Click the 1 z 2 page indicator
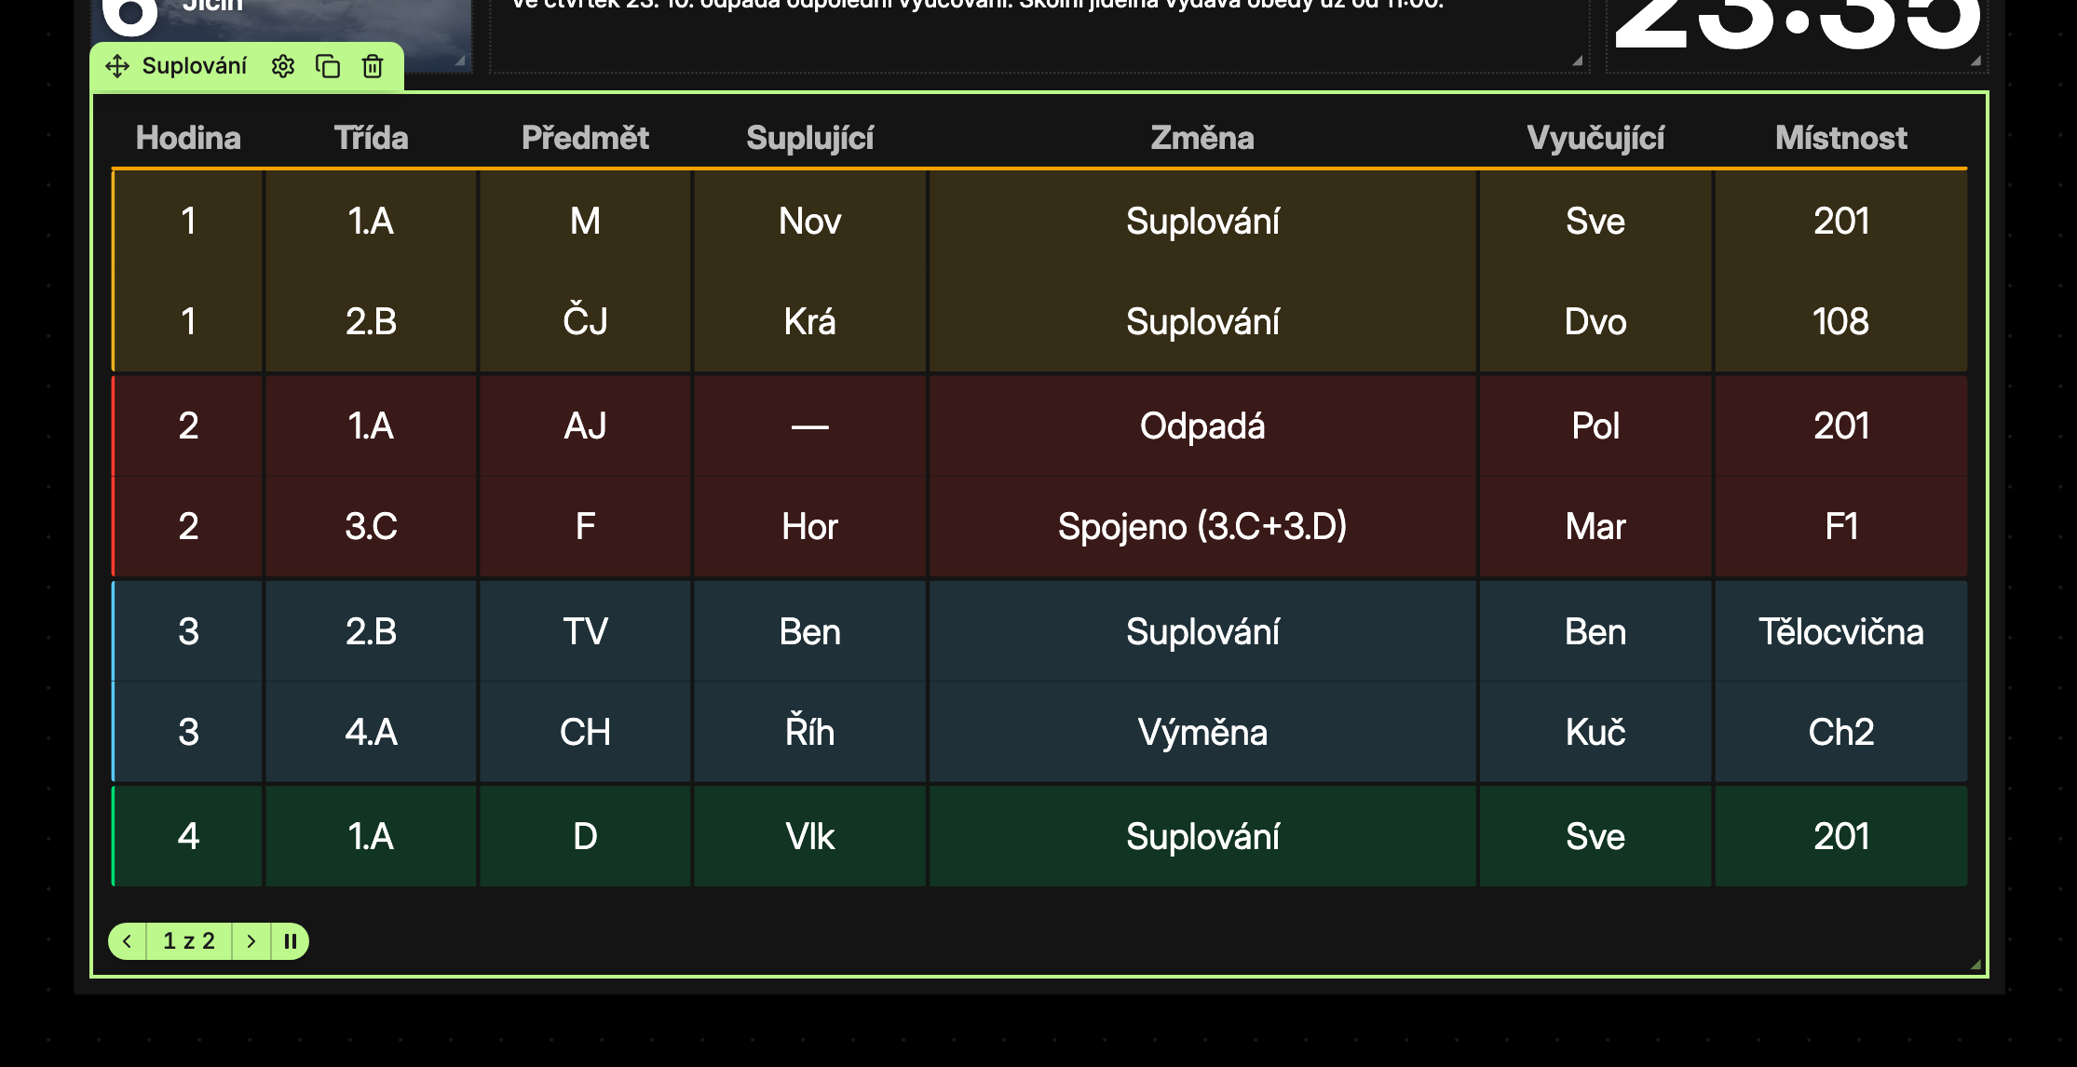The height and width of the screenshot is (1067, 2077). [x=189, y=941]
